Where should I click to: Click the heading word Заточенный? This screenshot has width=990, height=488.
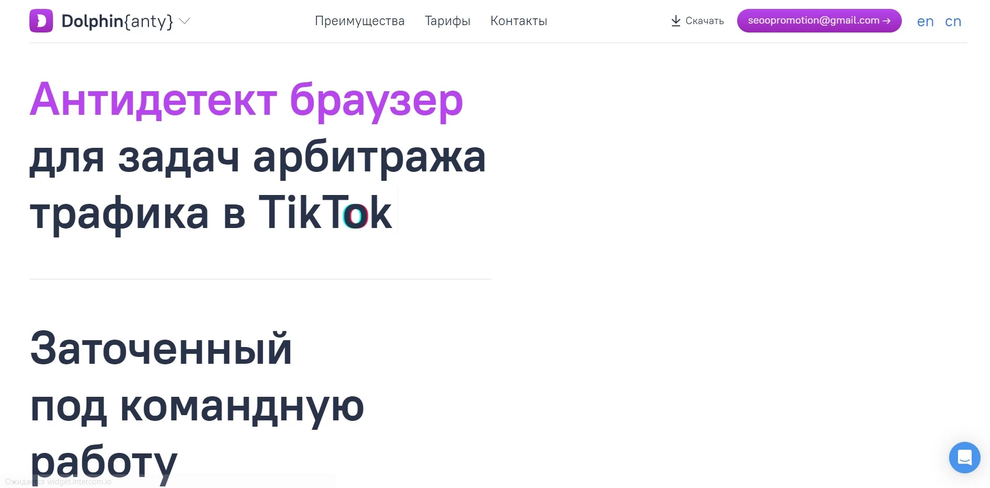click(x=161, y=348)
